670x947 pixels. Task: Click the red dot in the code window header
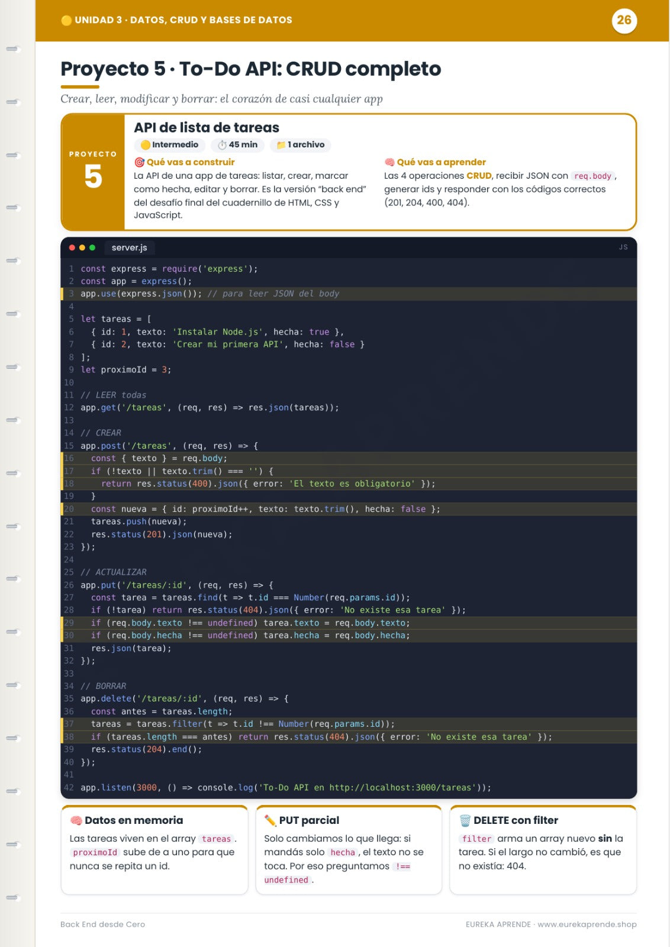click(72, 247)
